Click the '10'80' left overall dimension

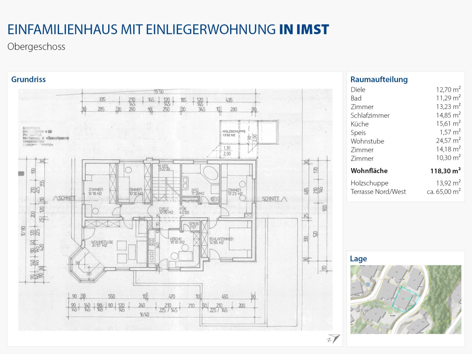(23, 231)
